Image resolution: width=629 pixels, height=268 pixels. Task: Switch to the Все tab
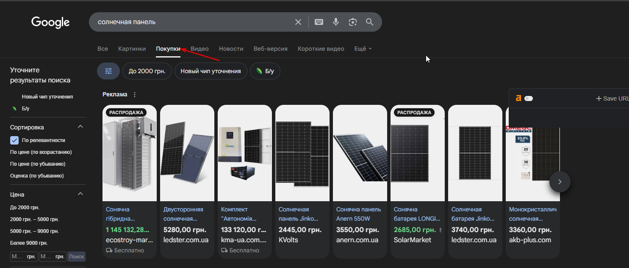tap(103, 49)
